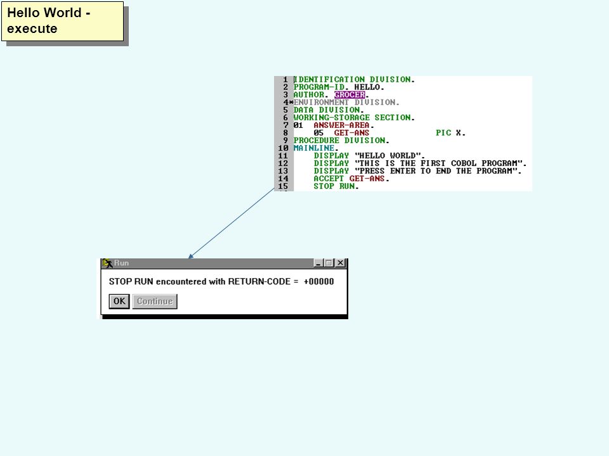
Task: Click the greyed Continue button
Action: pos(155,301)
